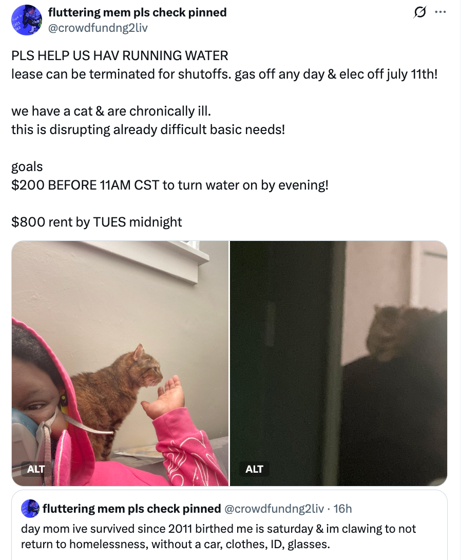Image resolution: width=461 pixels, height=560 pixels.
Task: Open the photo of cat sniffing a hand
Action: pyautogui.click(x=120, y=363)
